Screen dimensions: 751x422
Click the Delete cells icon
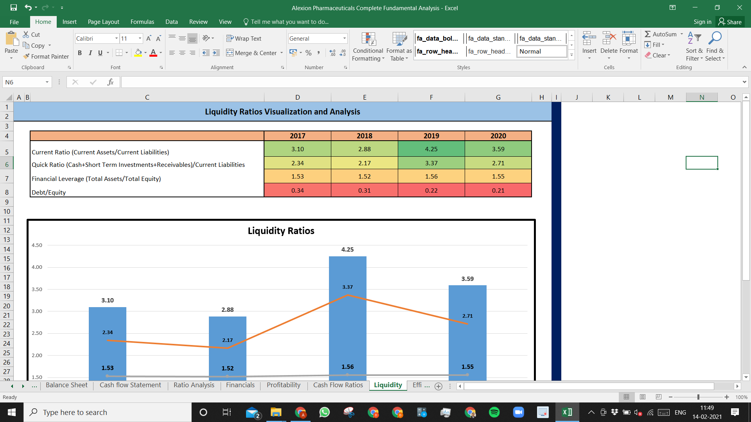(609, 39)
